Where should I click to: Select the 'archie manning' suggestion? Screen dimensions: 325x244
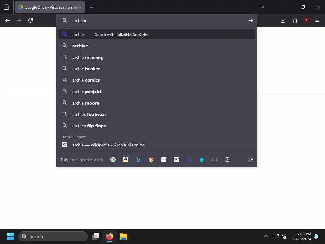click(x=157, y=57)
